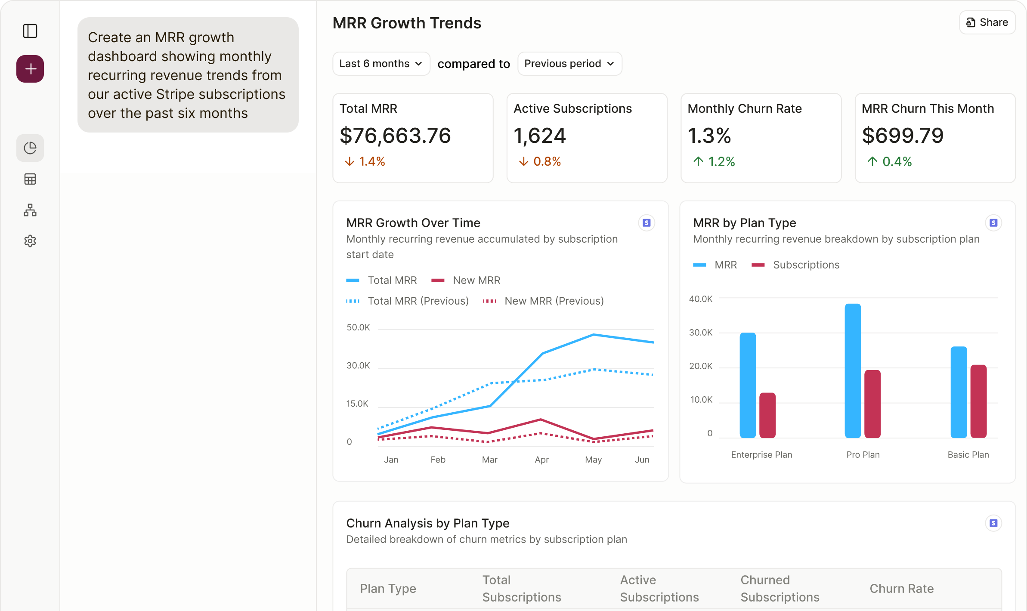Open the Last 6 months dropdown
Screen dimensions: 1027x611
(380, 63)
